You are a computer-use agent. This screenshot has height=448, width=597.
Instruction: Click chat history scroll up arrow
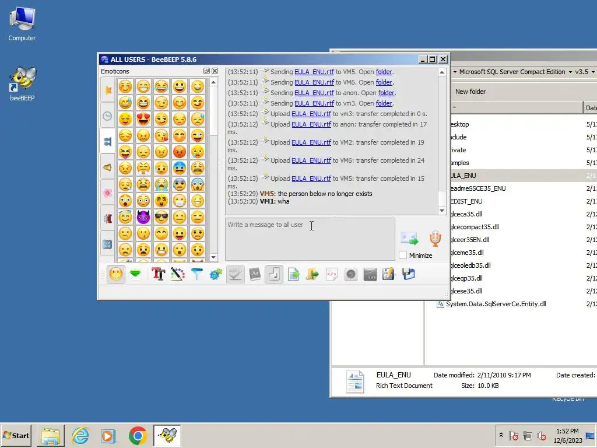pos(442,72)
